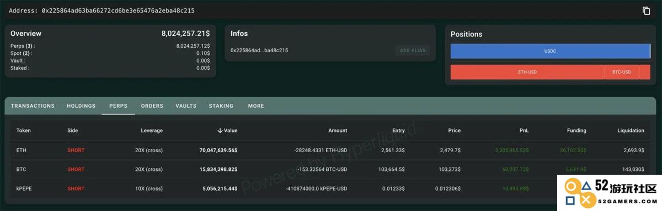The height and width of the screenshot is (211, 662).
Task: Click the ADD ALIAS button
Action: [413, 51]
